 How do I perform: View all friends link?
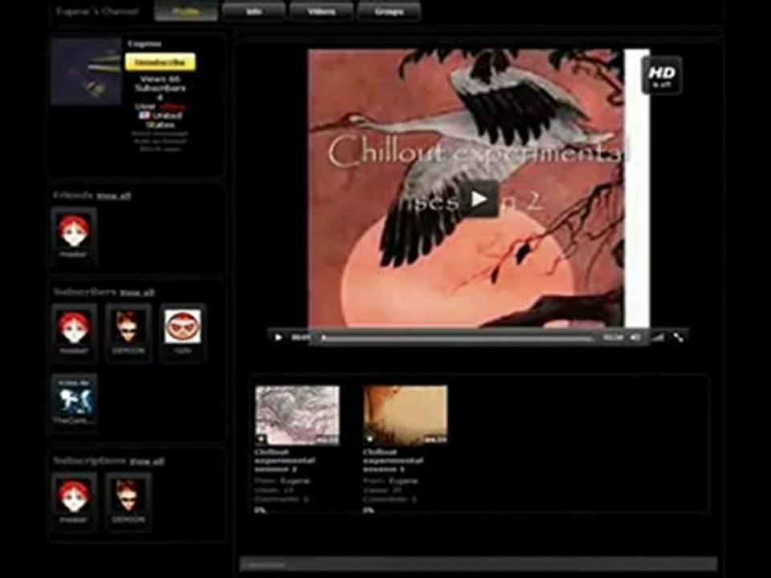[x=113, y=196]
